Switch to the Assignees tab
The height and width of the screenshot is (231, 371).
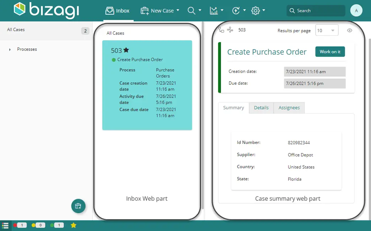tap(289, 108)
